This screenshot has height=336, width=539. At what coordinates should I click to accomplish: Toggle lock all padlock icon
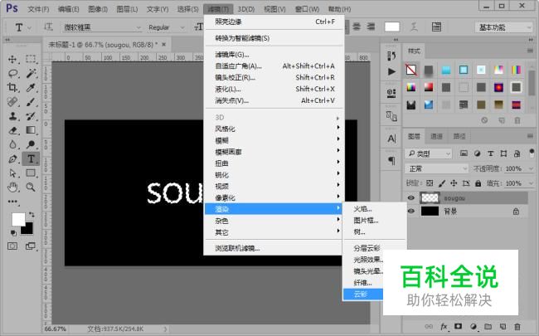tap(478, 183)
